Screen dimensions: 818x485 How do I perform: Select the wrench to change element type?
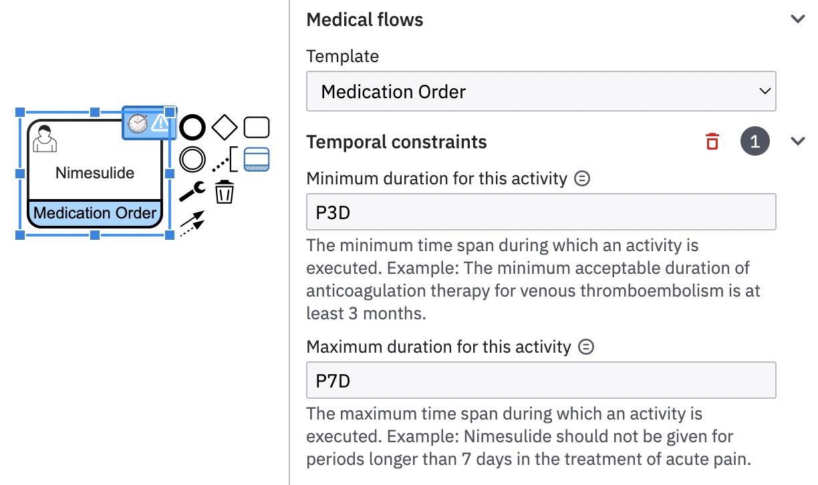click(192, 192)
